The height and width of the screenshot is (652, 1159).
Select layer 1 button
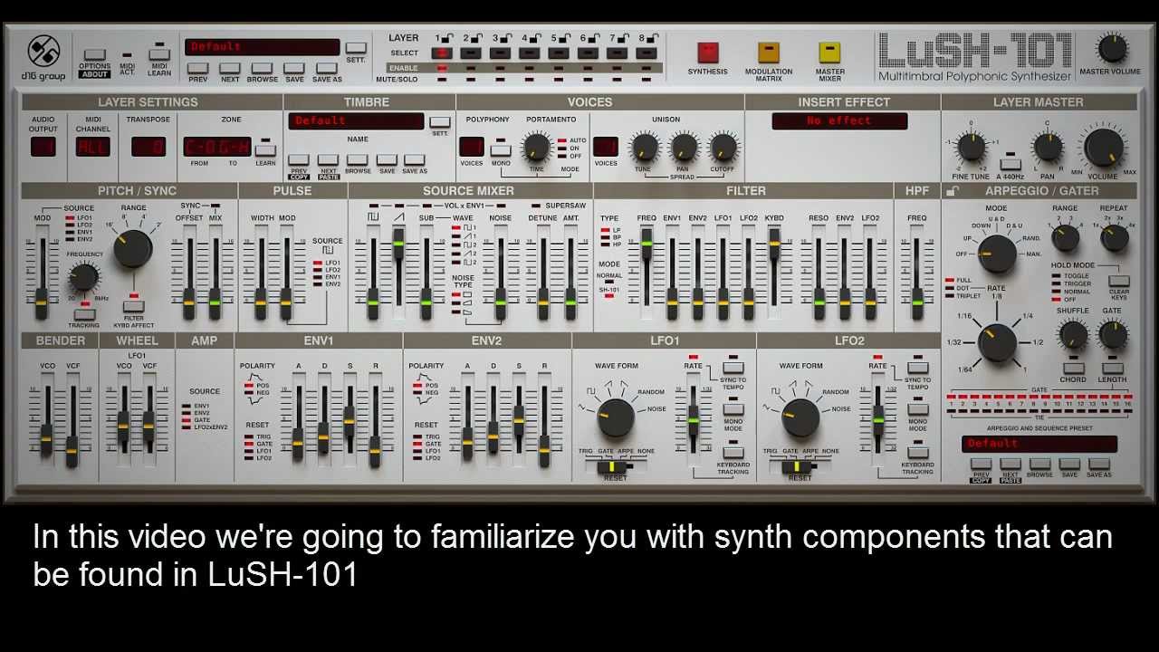(x=443, y=53)
